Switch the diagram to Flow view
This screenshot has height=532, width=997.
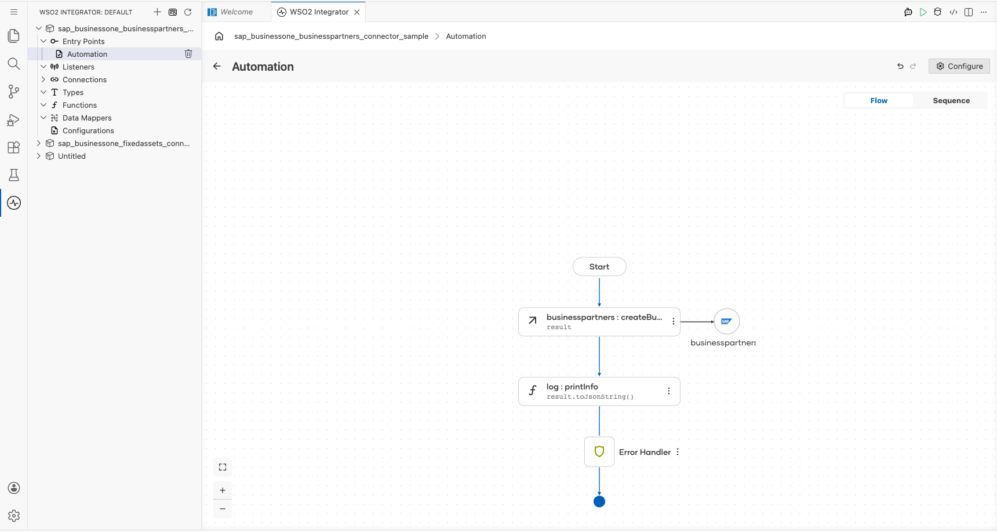click(879, 101)
